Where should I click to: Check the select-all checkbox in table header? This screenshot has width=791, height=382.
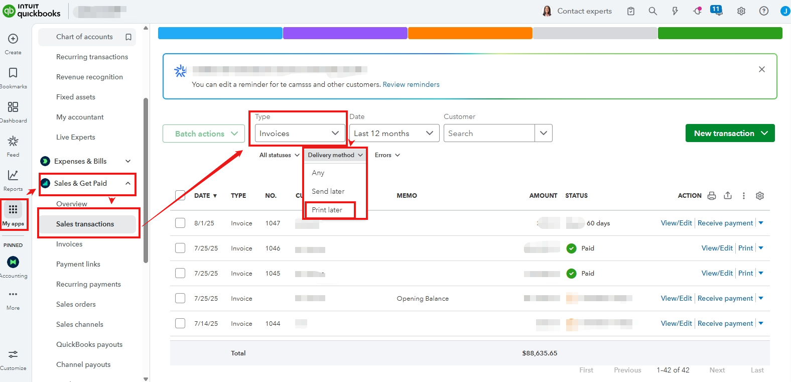(x=180, y=196)
